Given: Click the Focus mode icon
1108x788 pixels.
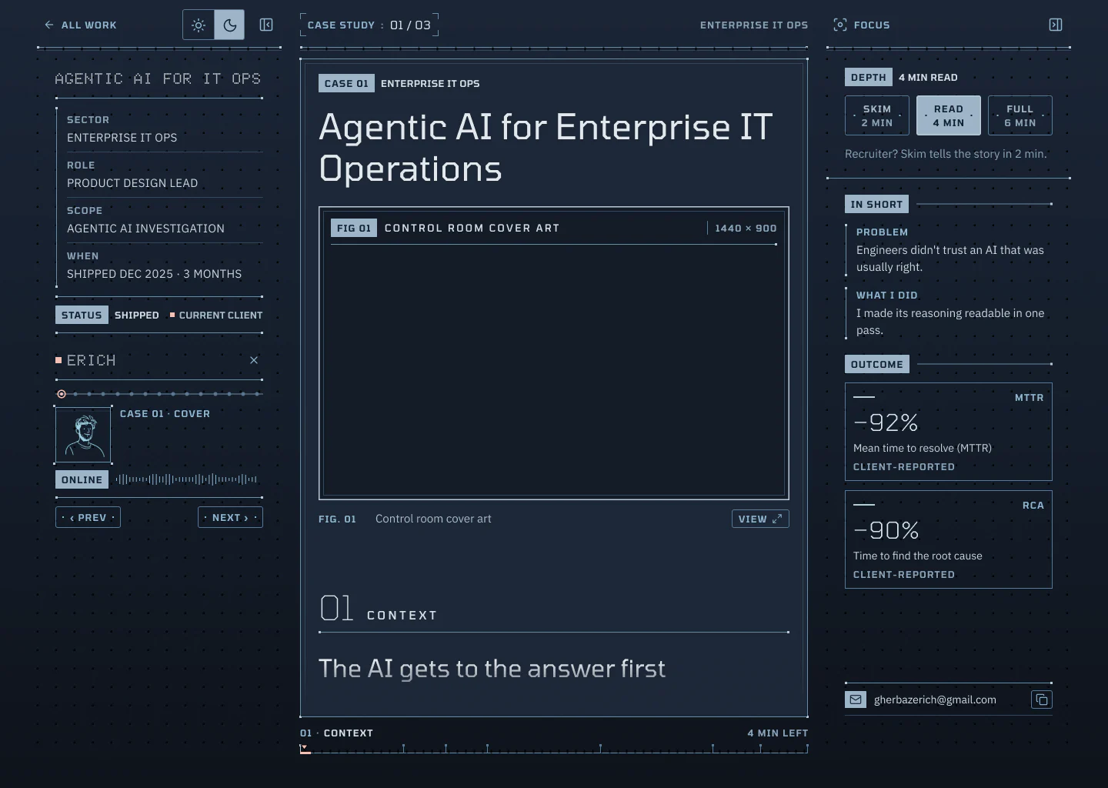Looking at the screenshot, I should [x=840, y=25].
